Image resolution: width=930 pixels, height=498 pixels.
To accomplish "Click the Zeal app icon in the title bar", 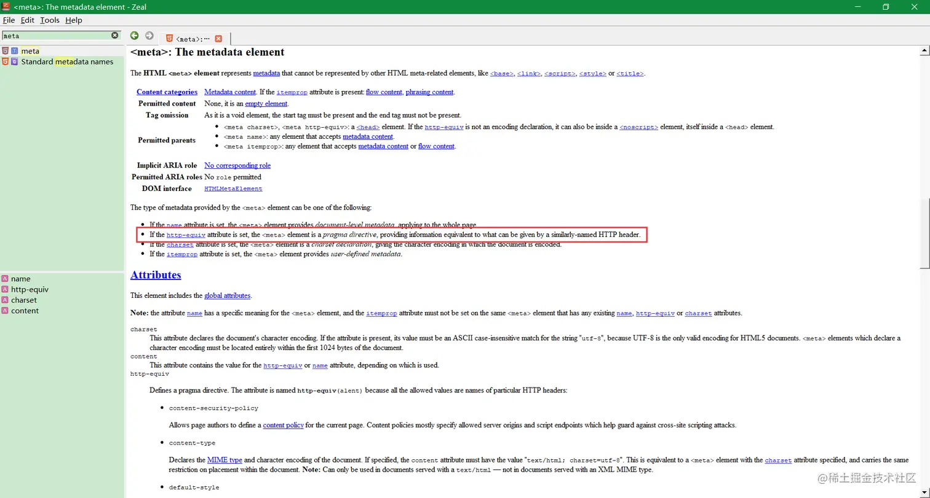I will coord(7,7).
